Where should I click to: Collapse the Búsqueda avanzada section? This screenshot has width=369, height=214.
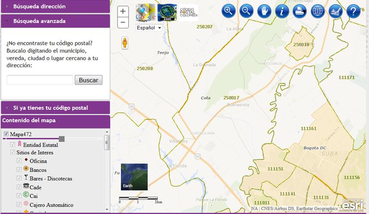[x=55, y=21]
